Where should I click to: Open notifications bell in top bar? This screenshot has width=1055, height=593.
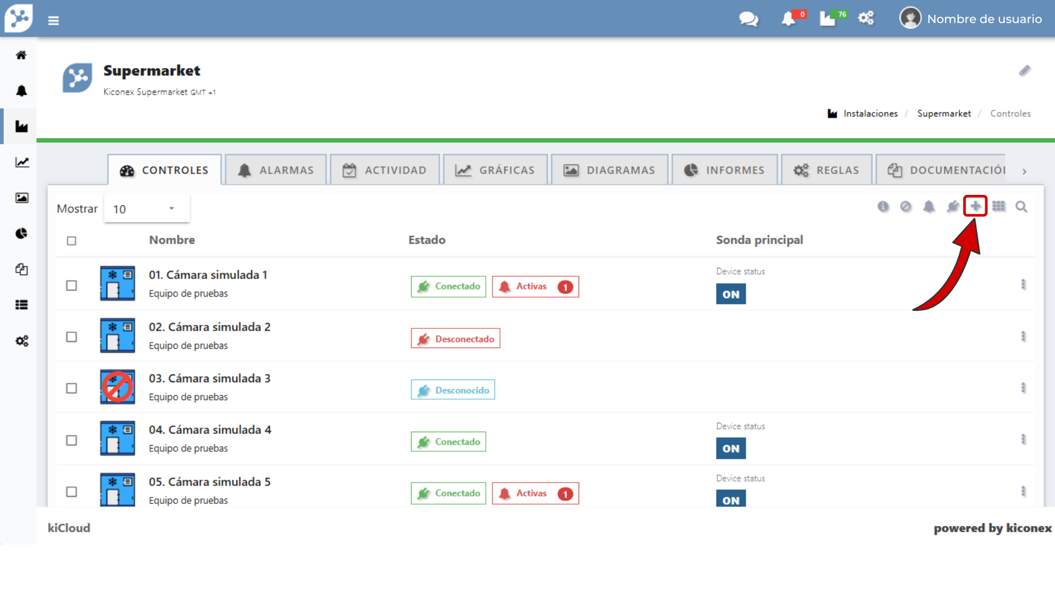coord(789,19)
